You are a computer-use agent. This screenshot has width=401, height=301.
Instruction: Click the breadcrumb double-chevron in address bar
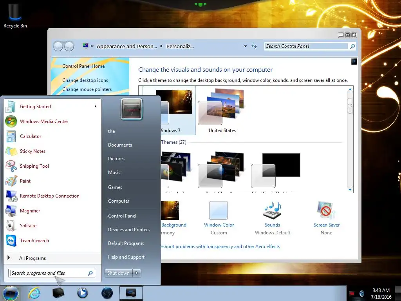[x=92, y=46]
